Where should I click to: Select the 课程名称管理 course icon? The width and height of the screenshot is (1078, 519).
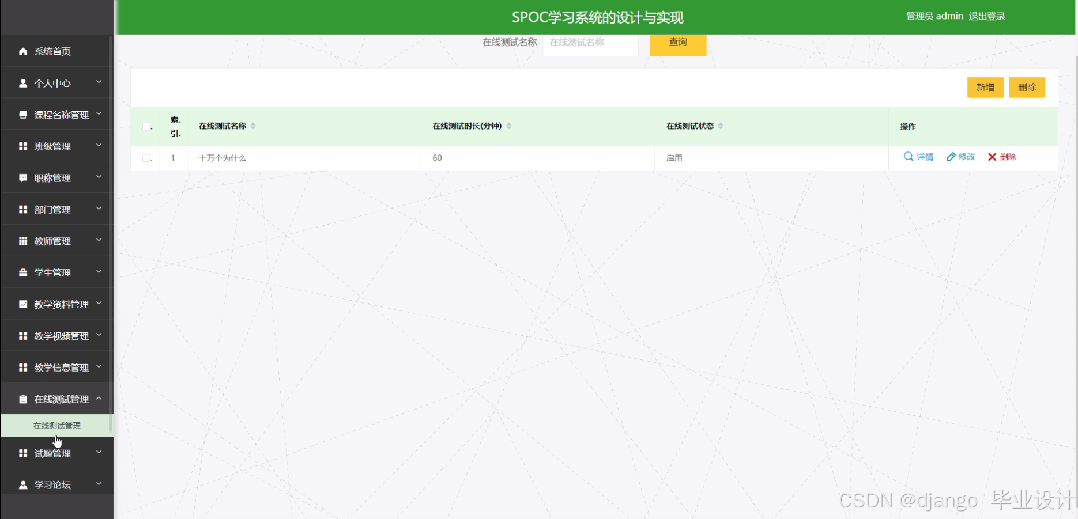point(22,114)
